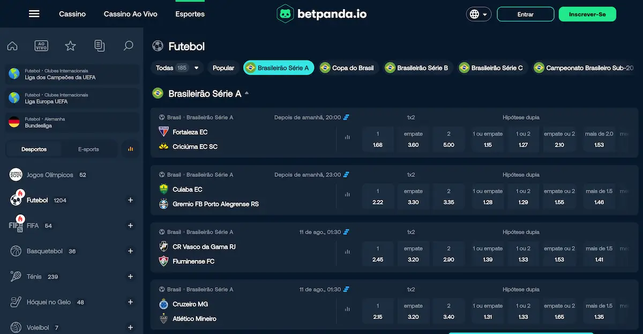Collapse the Brasileirão Série A section
This screenshot has width=643, height=334.
(x=246, y=92)
